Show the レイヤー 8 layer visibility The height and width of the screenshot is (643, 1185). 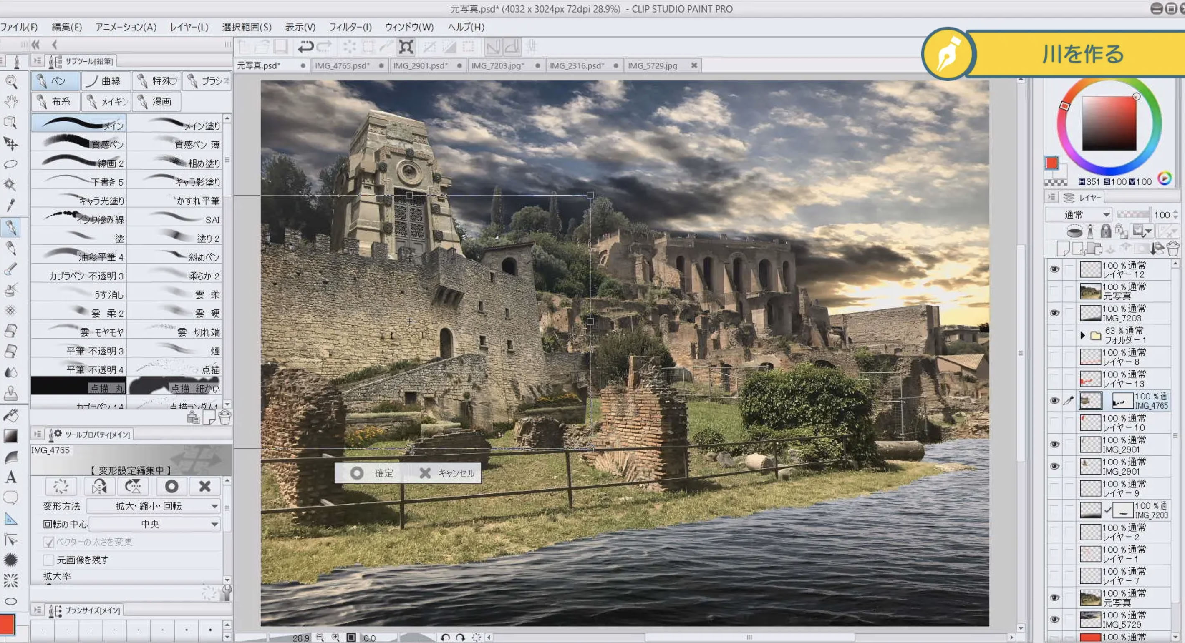(x=1054, y=357)
